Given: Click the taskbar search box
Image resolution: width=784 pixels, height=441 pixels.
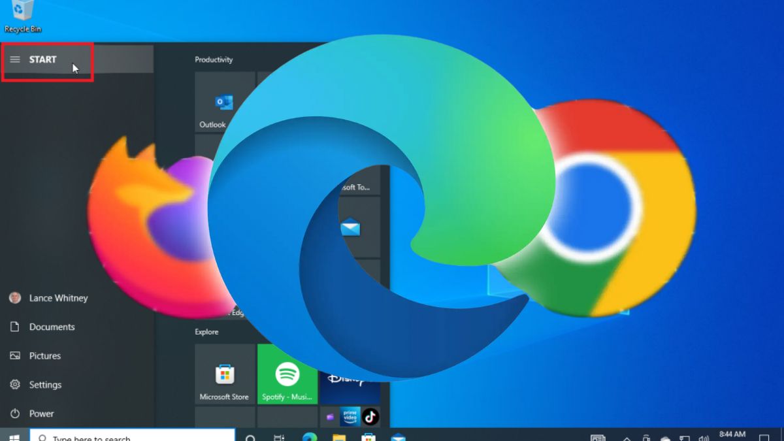Looking at the screenshot, I should 133,436.
